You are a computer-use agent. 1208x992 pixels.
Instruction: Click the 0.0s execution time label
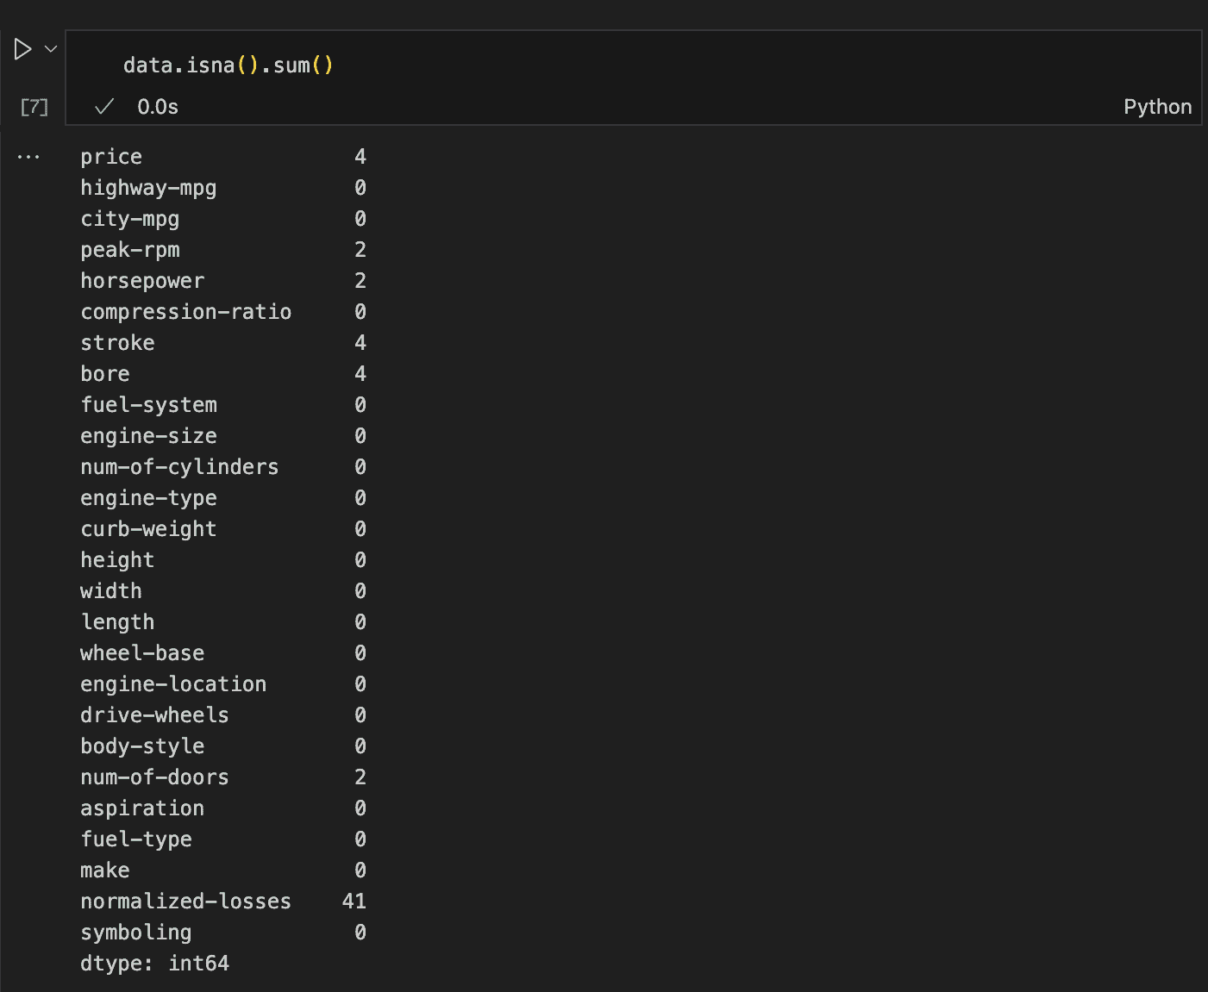158,106
